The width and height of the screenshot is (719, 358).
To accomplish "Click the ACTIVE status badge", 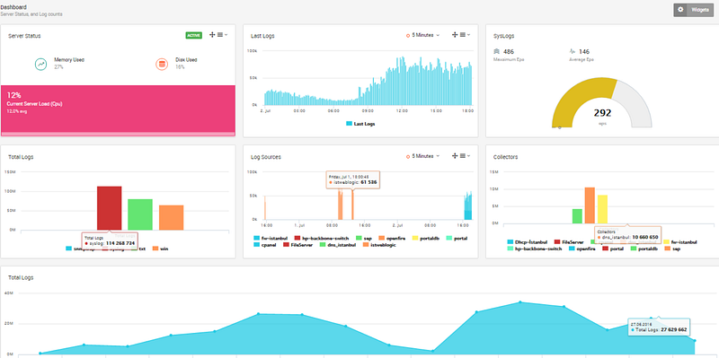I will tap(193, 35).
